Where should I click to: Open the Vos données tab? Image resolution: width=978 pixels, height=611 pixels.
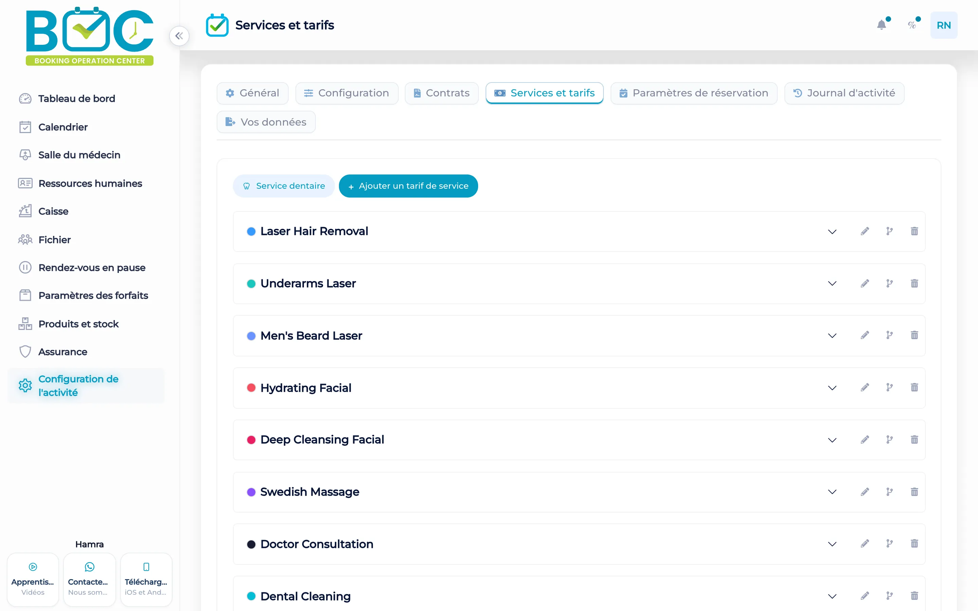266,122
